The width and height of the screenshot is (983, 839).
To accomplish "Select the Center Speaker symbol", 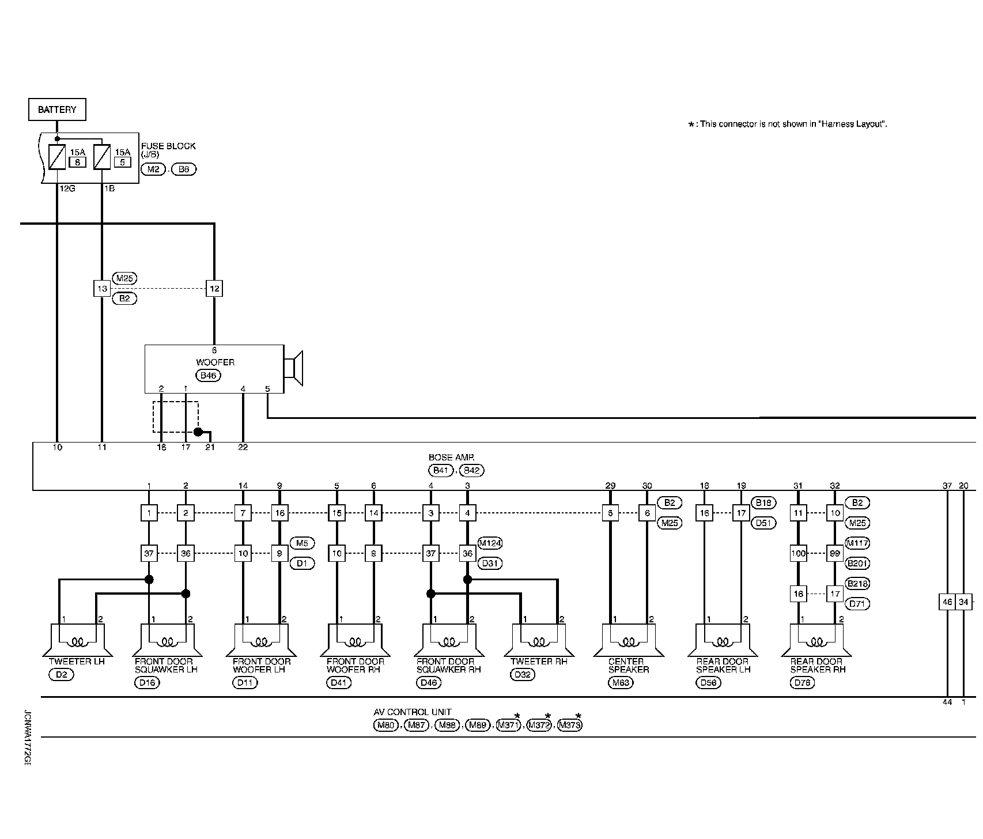I will point(629,640).
